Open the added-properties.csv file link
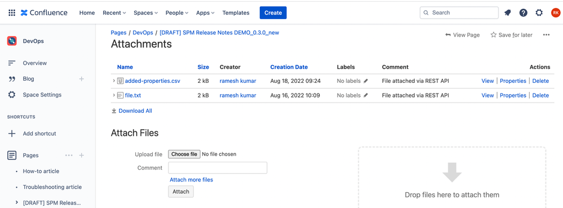The image size is (563, 208). 153,81
